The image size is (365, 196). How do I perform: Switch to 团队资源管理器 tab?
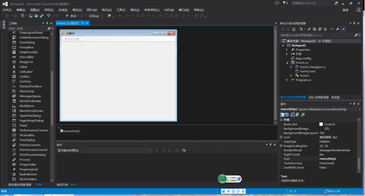pos(318,97)
